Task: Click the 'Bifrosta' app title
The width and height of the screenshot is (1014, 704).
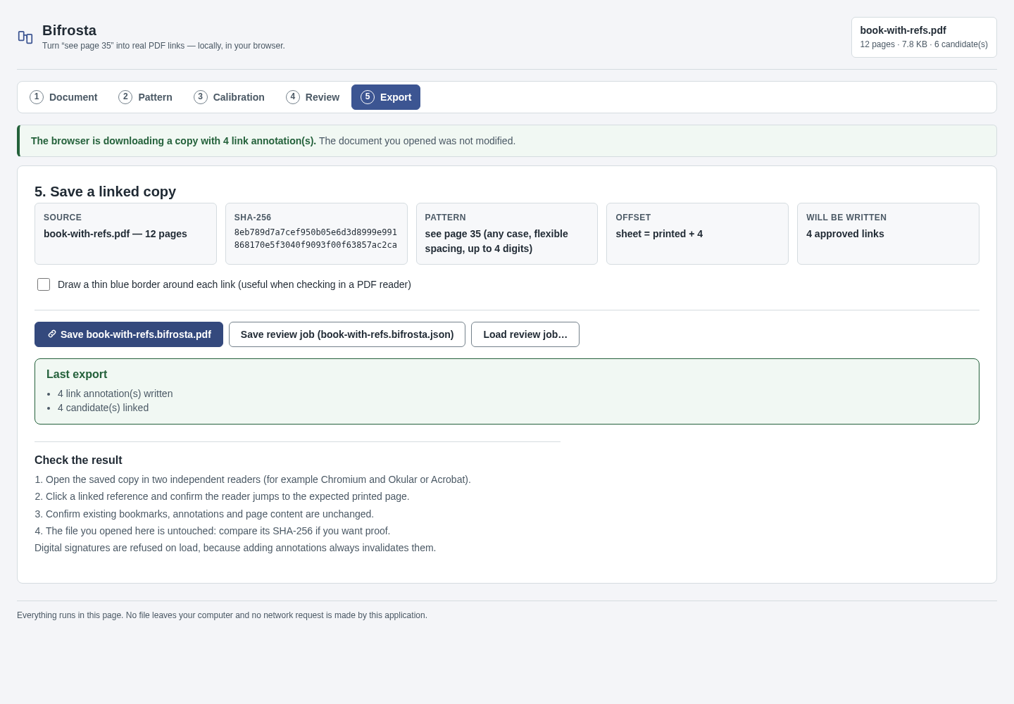Action: click(69, 30)
